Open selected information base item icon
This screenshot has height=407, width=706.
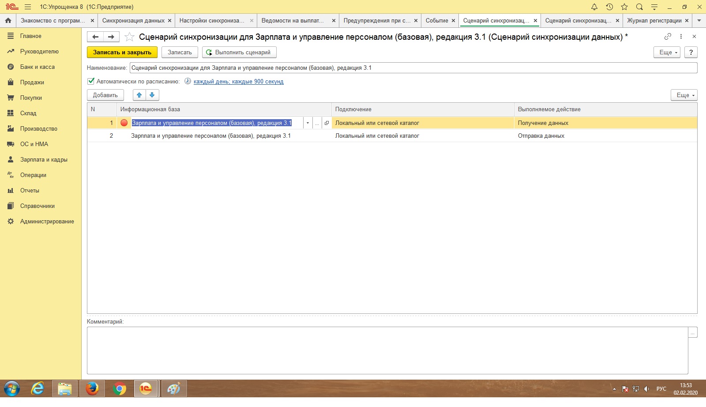pos(327,123)
